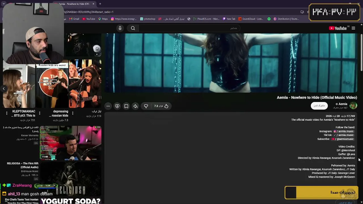363x204 pixels.
Task: Open the Distribution Route bookmark
Action: pyautogui.click(x=286, y=19)
